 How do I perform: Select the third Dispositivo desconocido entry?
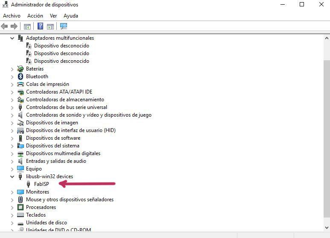coord(61,61)
